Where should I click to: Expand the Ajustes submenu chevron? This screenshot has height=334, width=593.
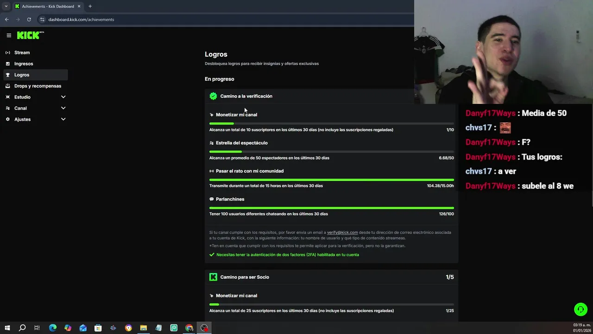pyautogui.click(x=63, y=119)
